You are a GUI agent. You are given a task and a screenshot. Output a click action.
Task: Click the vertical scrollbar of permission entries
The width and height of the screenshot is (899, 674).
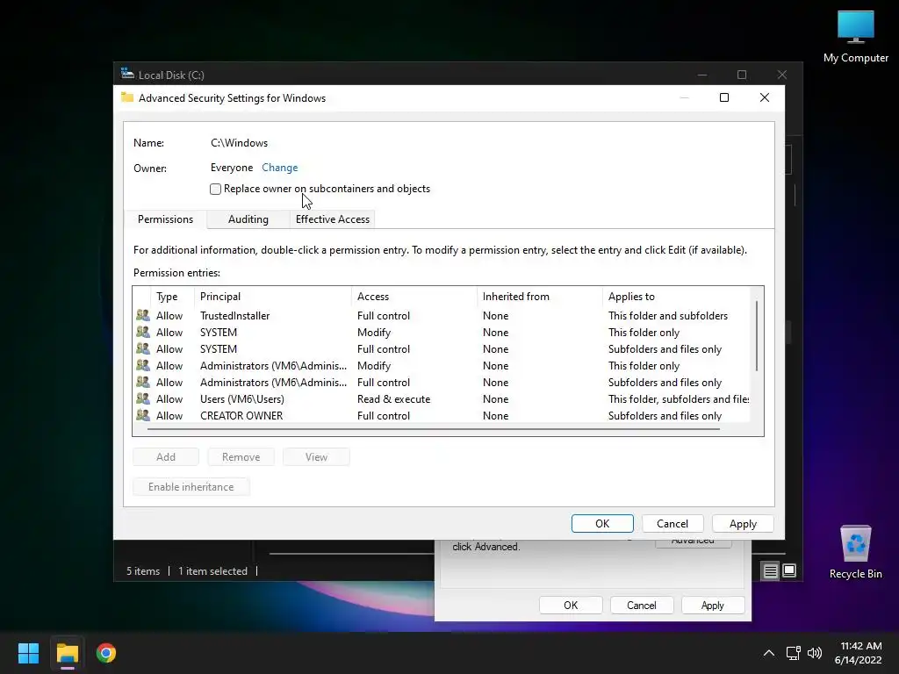[757, 336]
